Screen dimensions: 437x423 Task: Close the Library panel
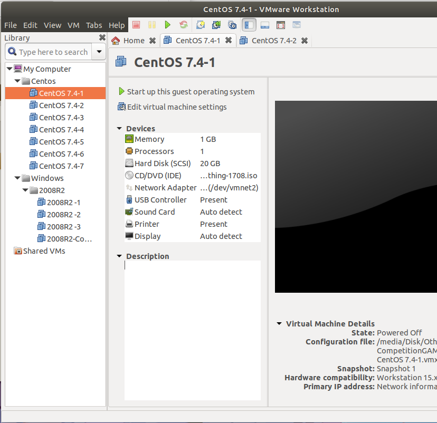pos(102,37)
